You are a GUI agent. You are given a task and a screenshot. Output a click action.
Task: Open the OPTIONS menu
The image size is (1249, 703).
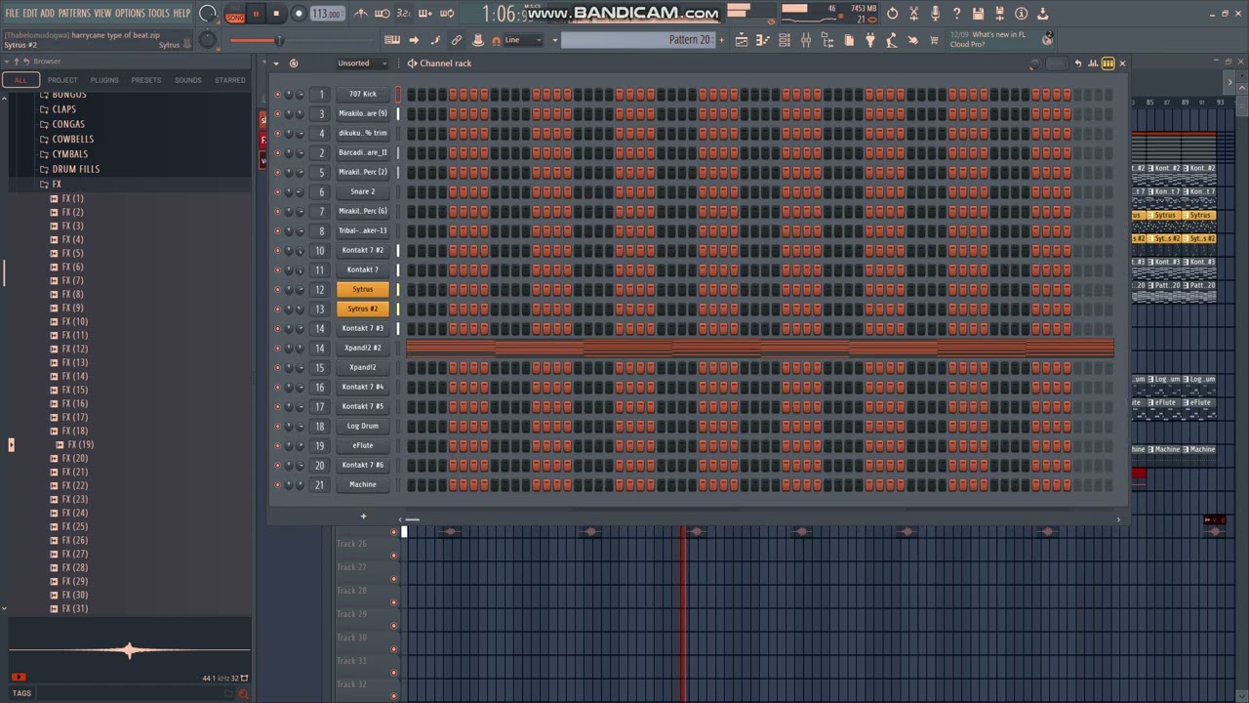pyautogui.click(x=130, y=14)
